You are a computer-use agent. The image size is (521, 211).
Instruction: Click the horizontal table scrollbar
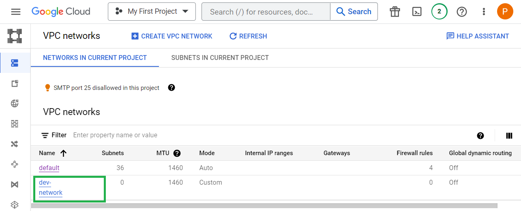[x=264, y=206]
